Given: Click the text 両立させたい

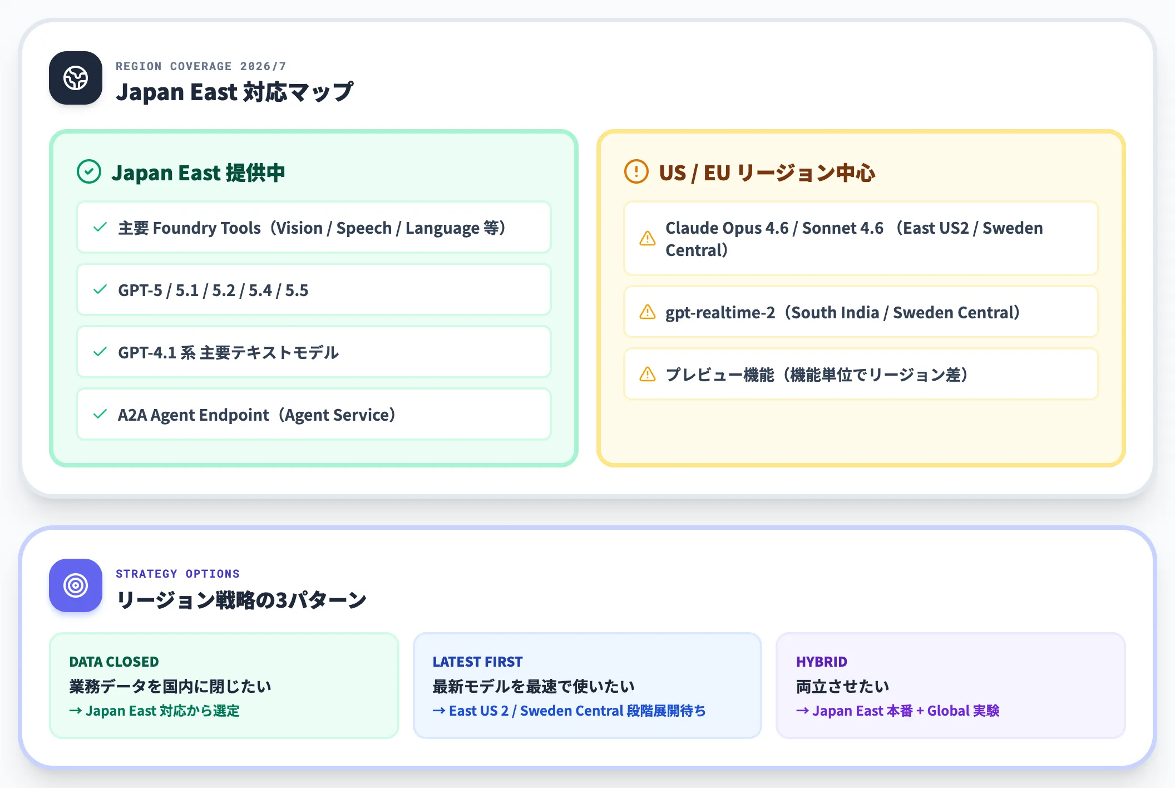Looking at the screenshot, I should [842, 686].
